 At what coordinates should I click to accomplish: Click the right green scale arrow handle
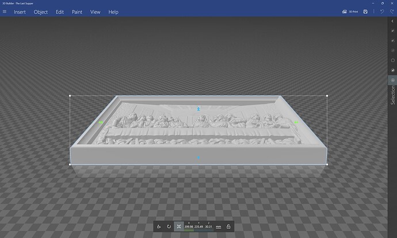tap(296, 122)
